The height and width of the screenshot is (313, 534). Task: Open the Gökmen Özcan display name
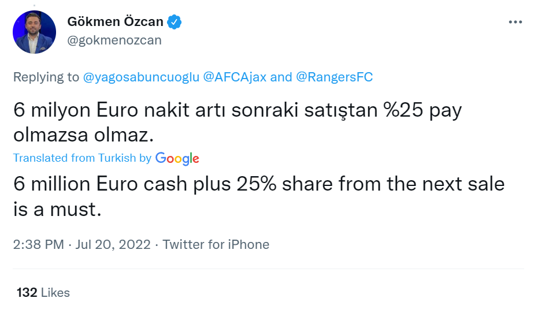(x=115, y=22)
